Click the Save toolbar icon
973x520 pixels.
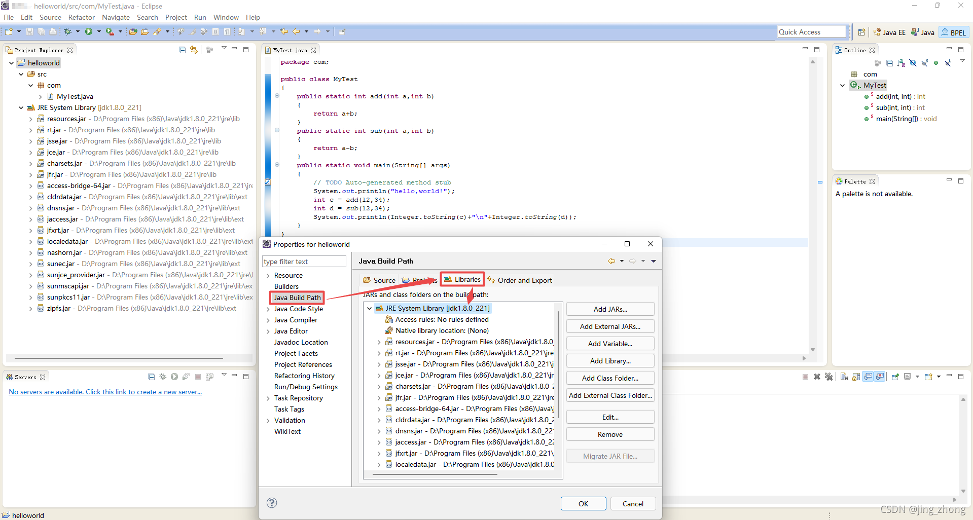click(x=29, y=31)
